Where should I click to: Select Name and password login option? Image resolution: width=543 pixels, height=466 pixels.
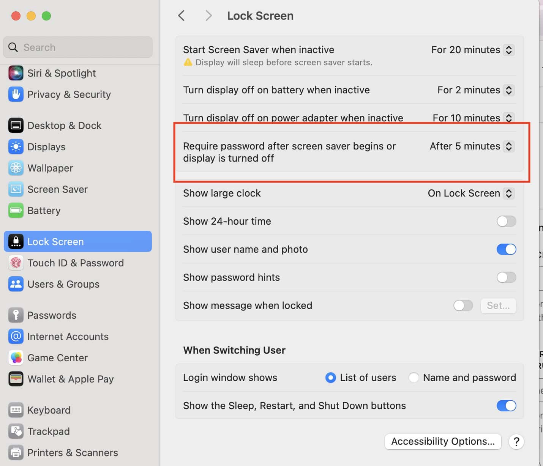(x=414, y=378)
